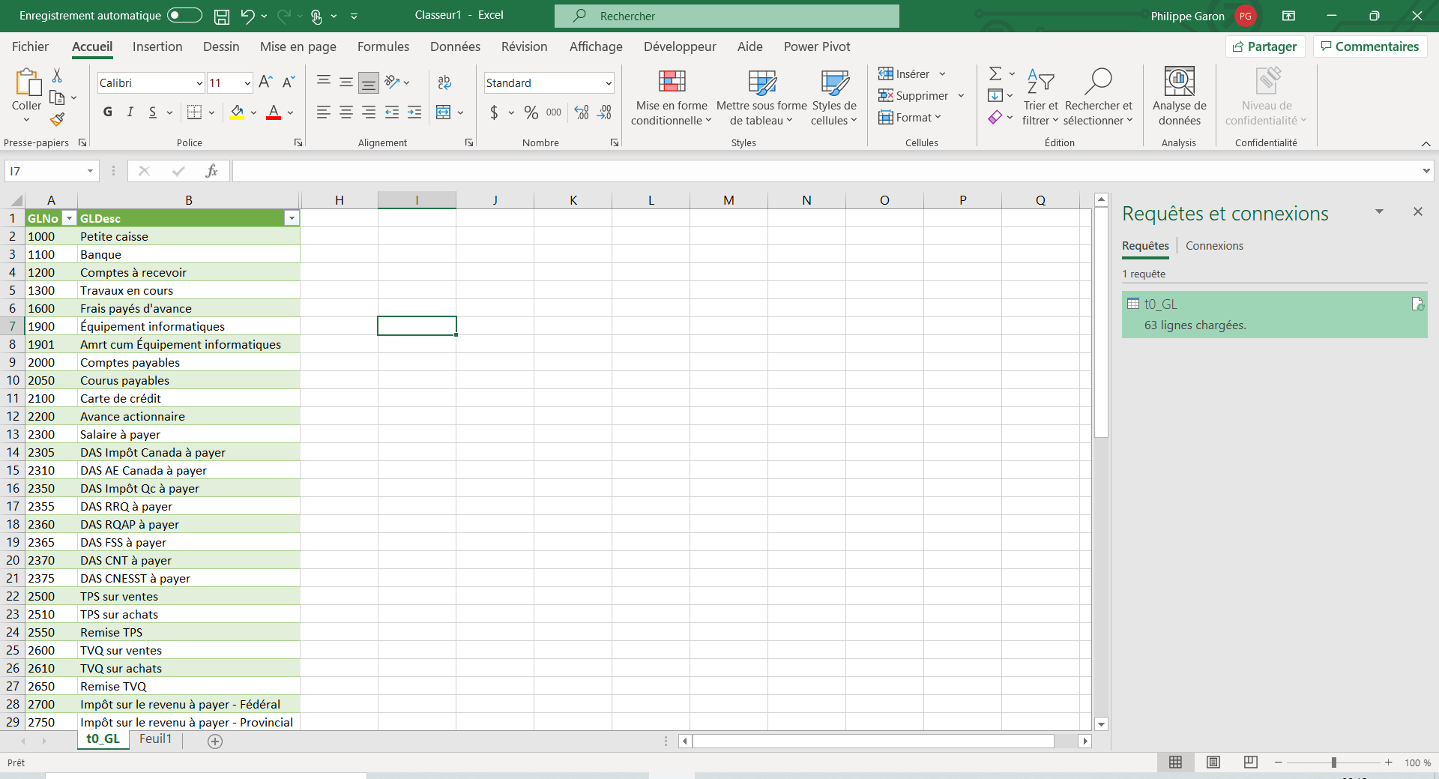Viewport: 1439px width, 779px height.
Task: Open the Mise en forme conditionnelle tool
Action: [671, 97]
